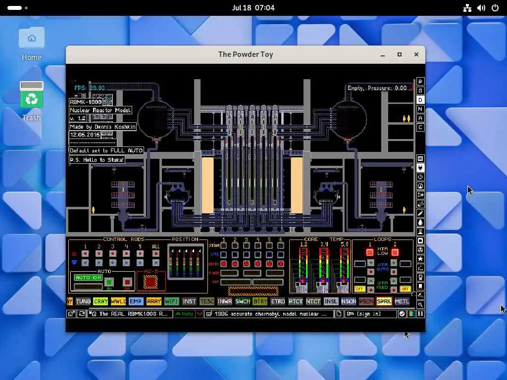507x380 pixels.
Task: Click the element search magnifier icon
Action: point(420,305)
